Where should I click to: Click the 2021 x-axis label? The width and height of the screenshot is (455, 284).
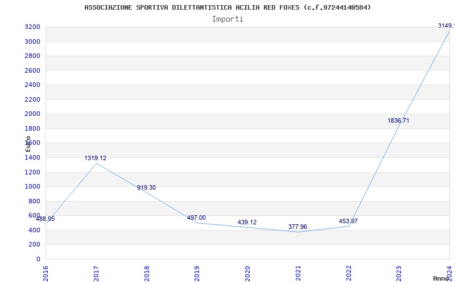tap(298, 274)
